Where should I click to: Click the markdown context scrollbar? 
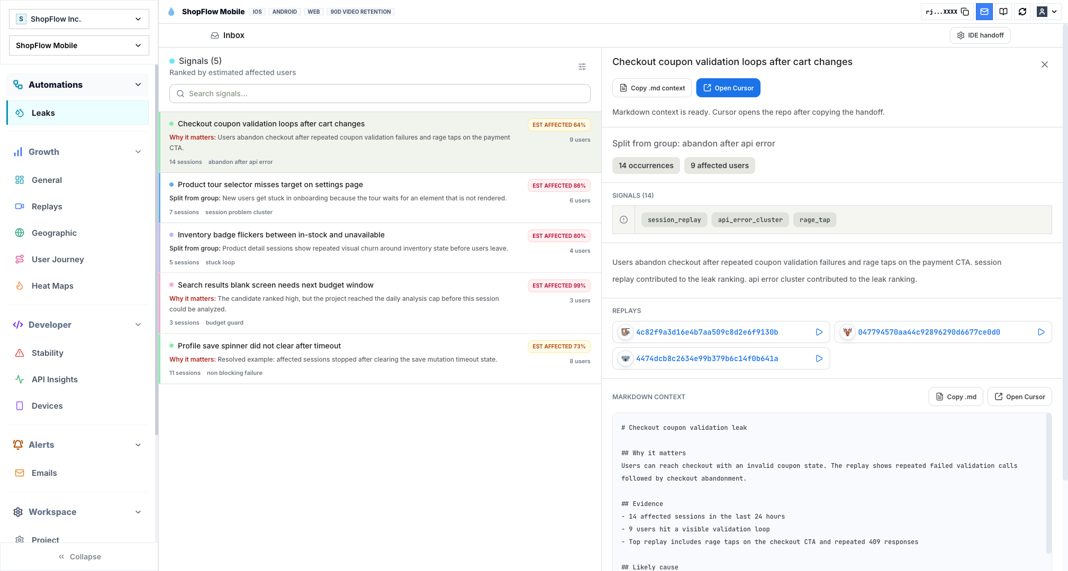tap(1049, 484)
